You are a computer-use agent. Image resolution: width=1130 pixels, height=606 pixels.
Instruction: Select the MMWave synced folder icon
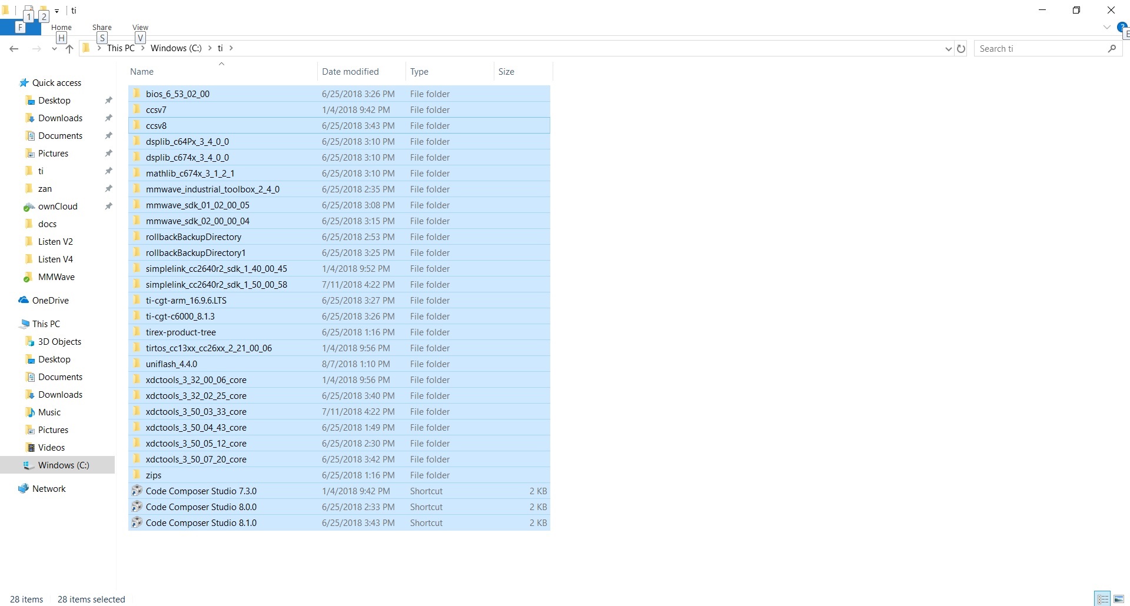[x=28, y=277]
